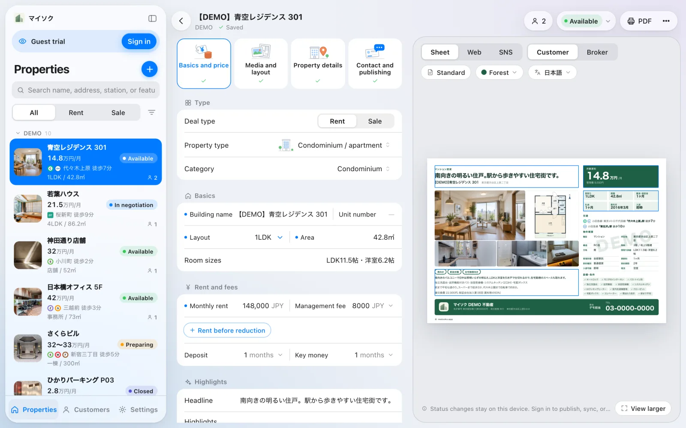Expand the Available status dropdown
The width and height of the screenshot is (686, 428).
pos(586,21)
